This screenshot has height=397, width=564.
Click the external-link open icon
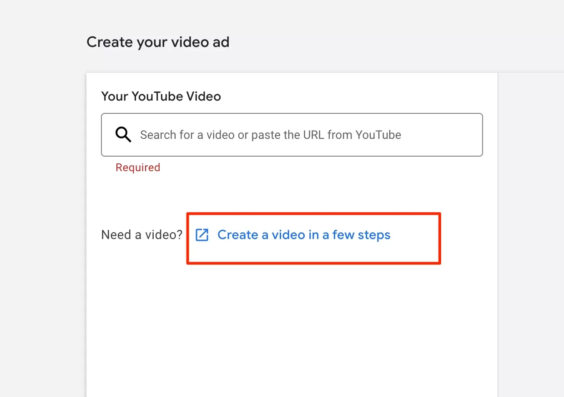pos(201,235)
